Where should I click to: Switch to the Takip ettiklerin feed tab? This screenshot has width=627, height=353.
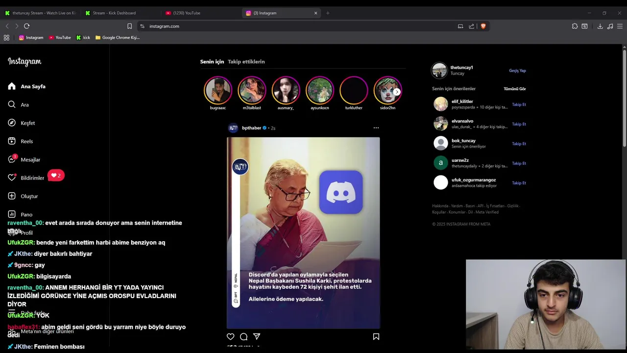tap(246, 61)
